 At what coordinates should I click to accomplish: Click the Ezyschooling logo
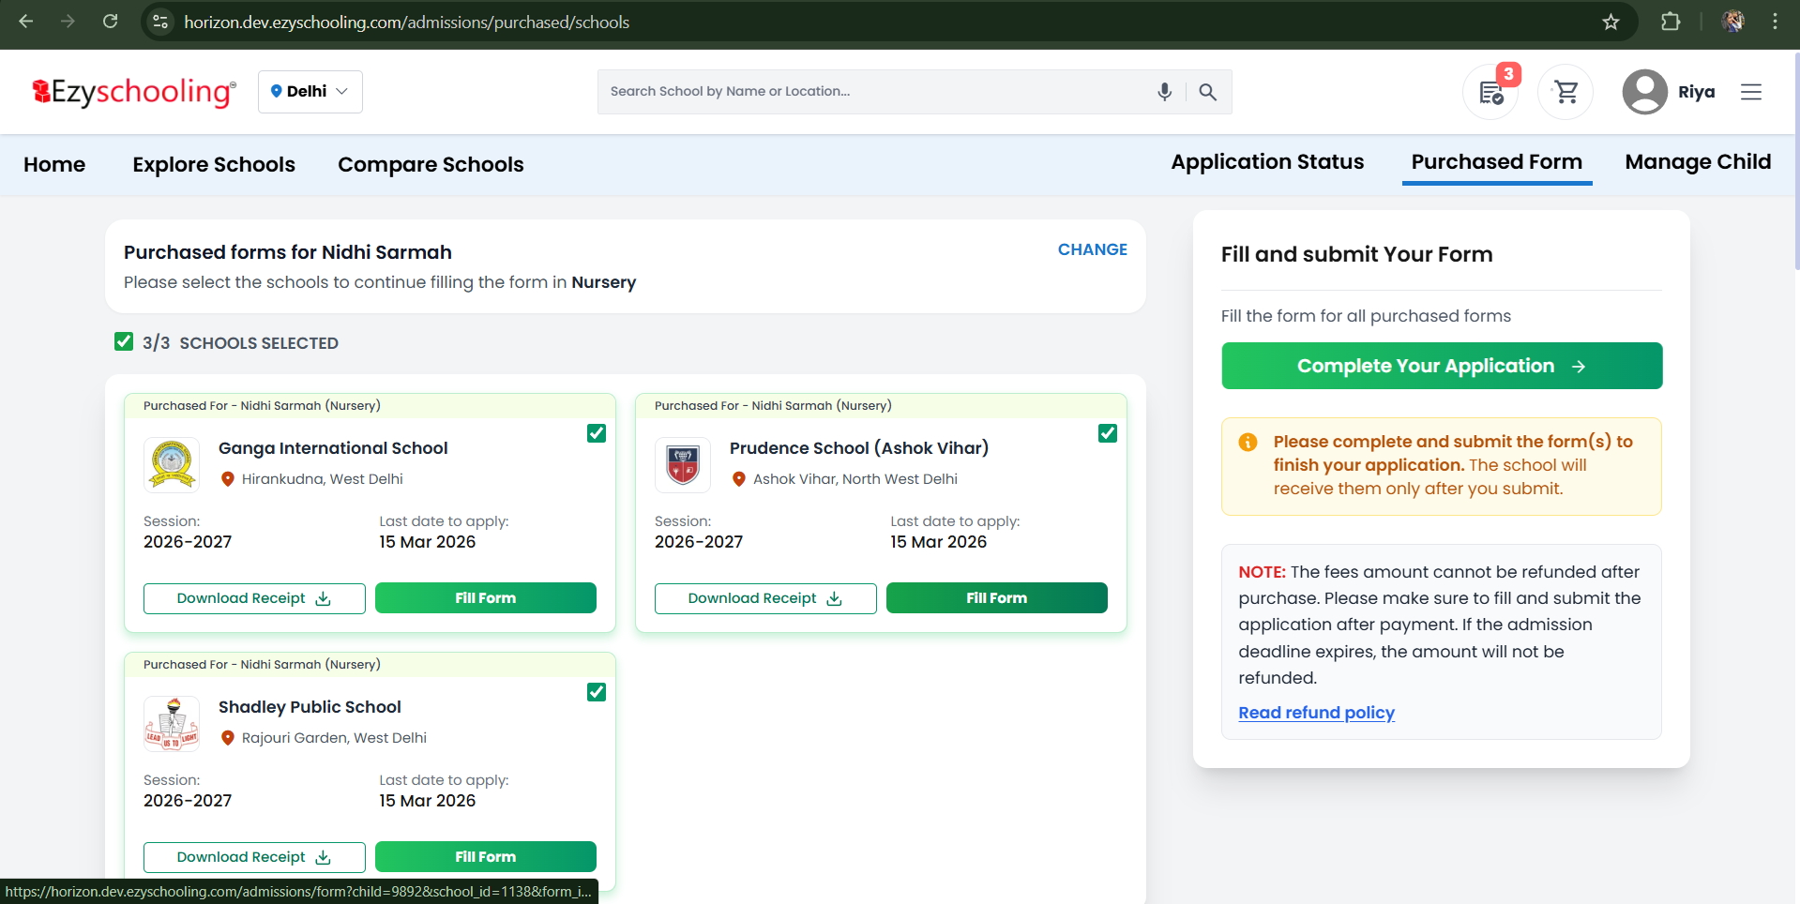[x=134, y=92]
